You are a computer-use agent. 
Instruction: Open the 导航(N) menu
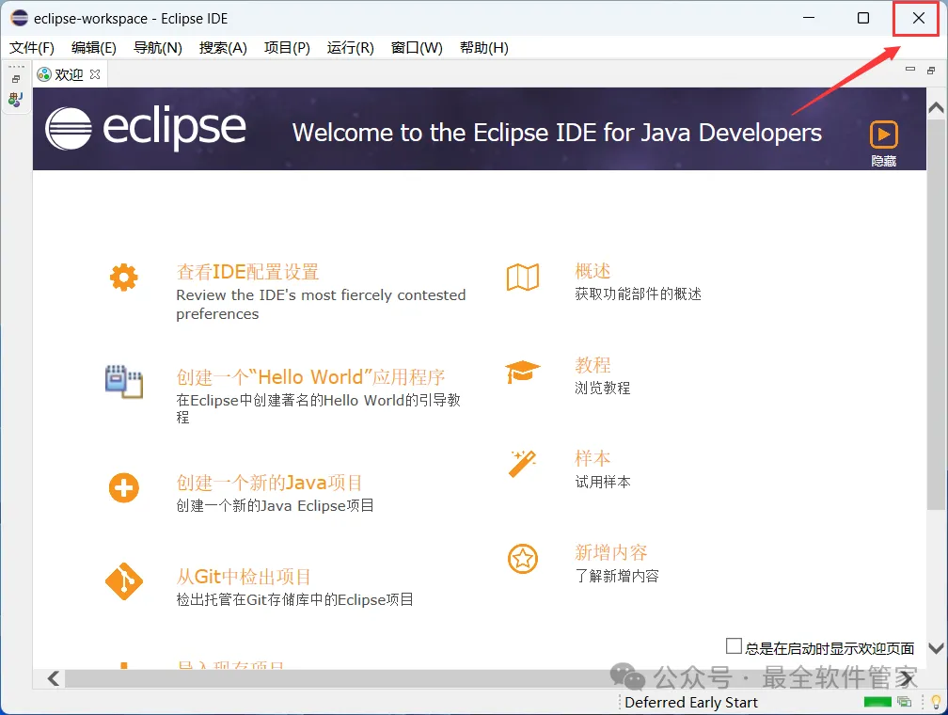[x=158, y=47]
